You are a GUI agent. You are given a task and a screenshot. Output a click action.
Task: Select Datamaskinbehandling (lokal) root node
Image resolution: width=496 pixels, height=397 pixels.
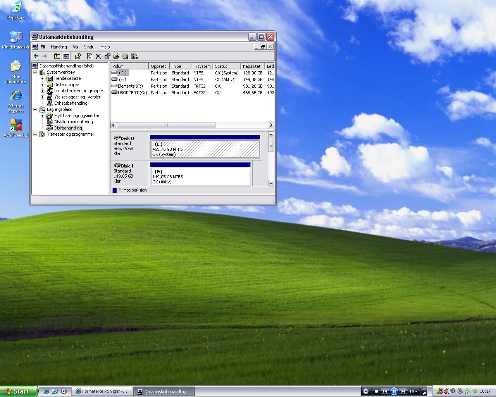tap(66, 66)
